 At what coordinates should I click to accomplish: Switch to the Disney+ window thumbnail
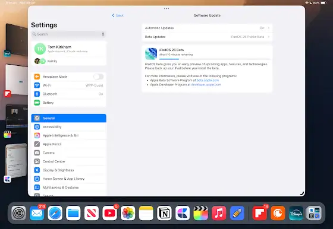[x=17, y=40]
